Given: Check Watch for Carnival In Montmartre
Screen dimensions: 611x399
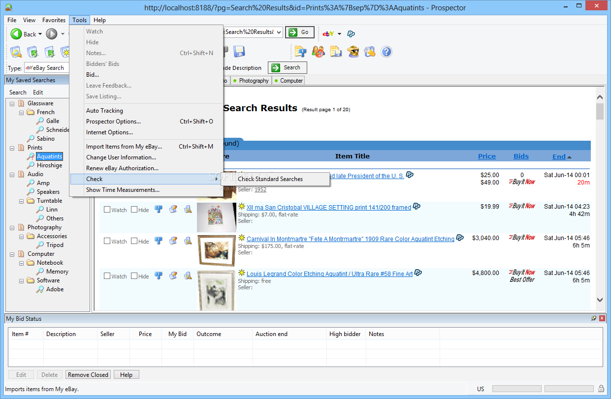Looking at the screenshot, I should coord(107,241).
